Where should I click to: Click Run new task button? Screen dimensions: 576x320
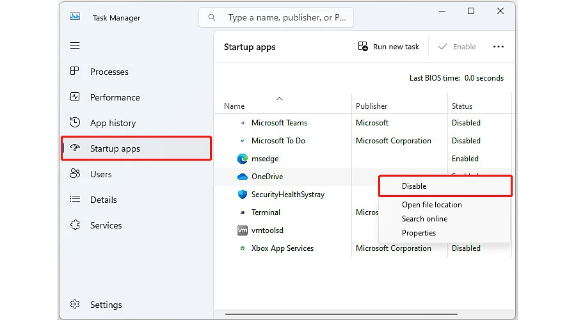[388, 47]
